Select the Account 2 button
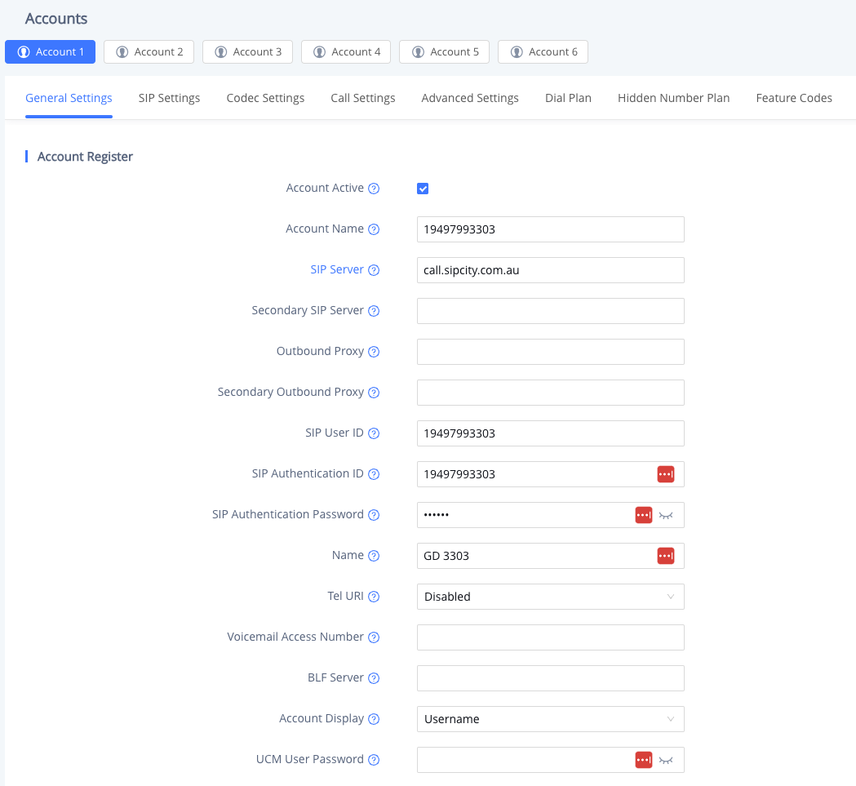The height and width of the screenshot is (786, 856). [149, 51]
